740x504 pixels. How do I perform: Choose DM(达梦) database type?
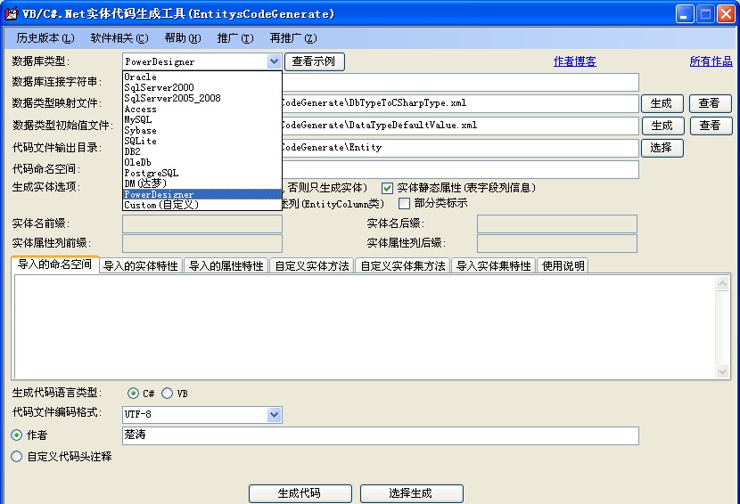tap(202, 183)
